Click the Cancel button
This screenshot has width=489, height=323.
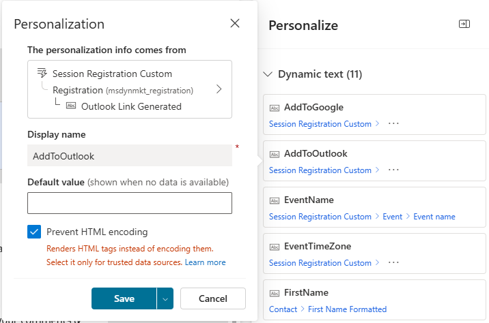coord(212,298)
